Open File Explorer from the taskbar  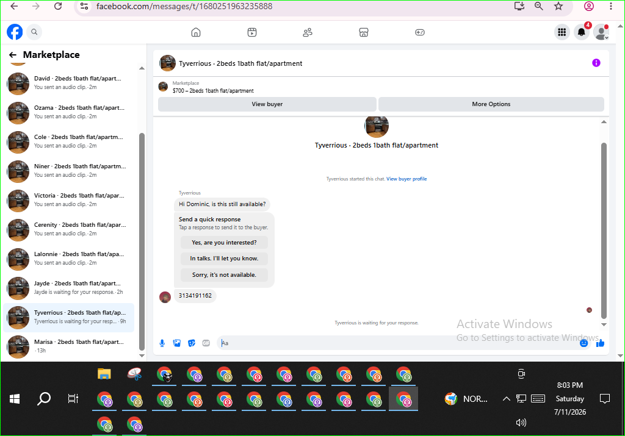[x=104, y=374]
